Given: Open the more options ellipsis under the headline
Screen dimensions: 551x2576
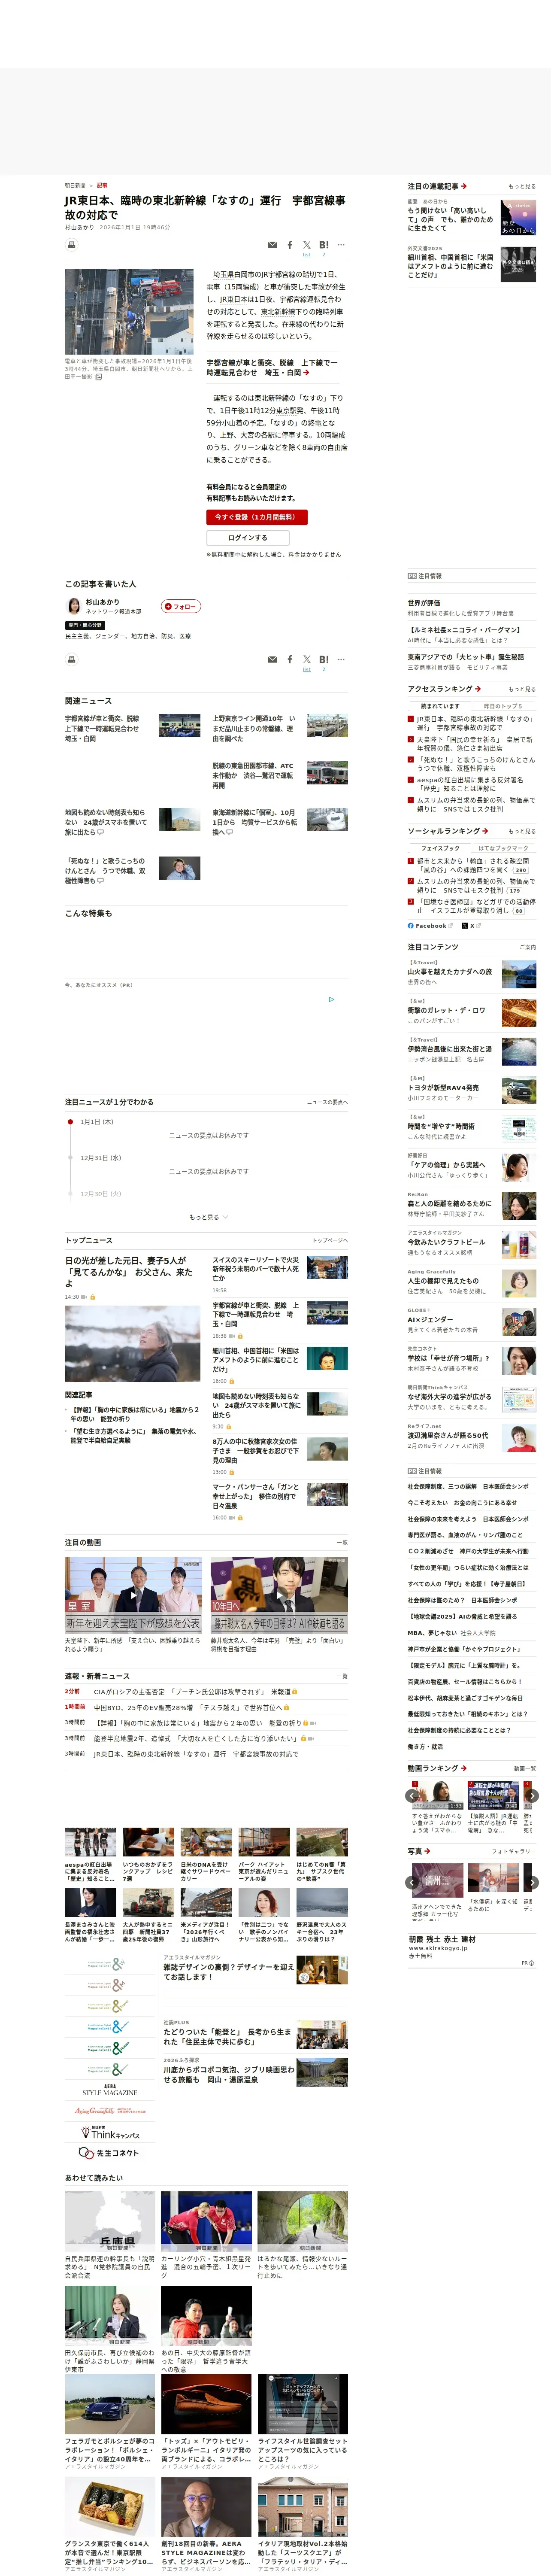Looking at the screenshot, I should (341, 245).
